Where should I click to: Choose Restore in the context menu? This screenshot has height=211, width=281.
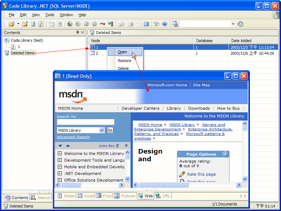(x=125, y=61)
